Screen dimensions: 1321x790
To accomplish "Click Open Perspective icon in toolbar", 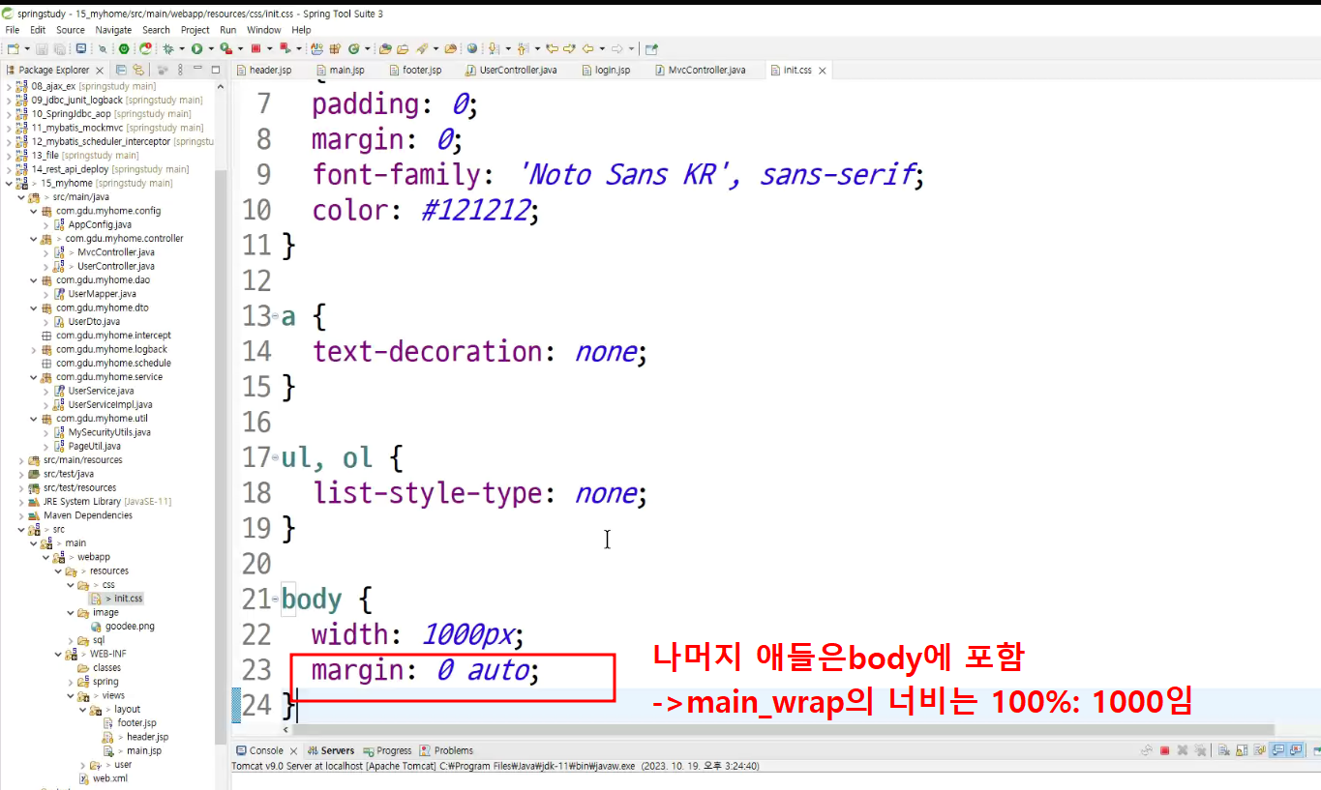I will click(651, 48).
